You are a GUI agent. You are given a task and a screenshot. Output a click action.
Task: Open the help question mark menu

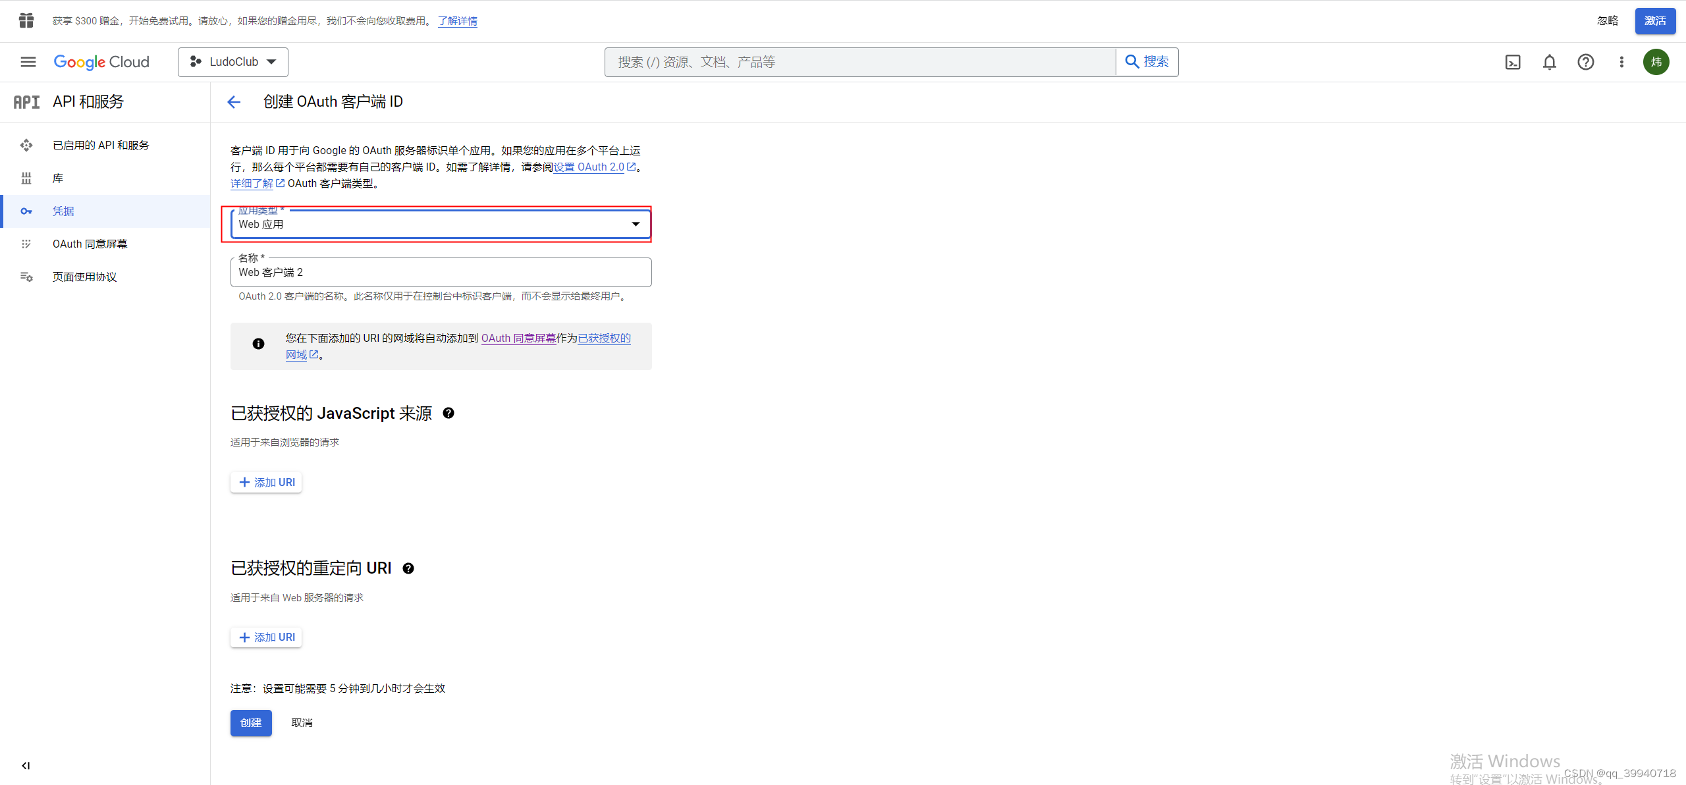[1585, 62]
